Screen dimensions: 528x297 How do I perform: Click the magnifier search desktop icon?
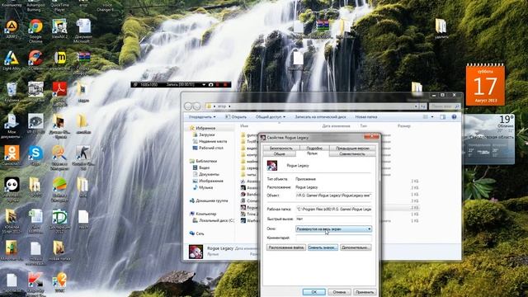pyautogui.click(x=59, y=158)
